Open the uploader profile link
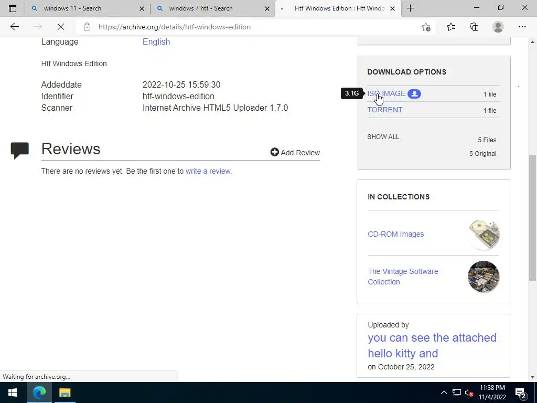Viewport: 537px width, 403px height. [432, 345]
